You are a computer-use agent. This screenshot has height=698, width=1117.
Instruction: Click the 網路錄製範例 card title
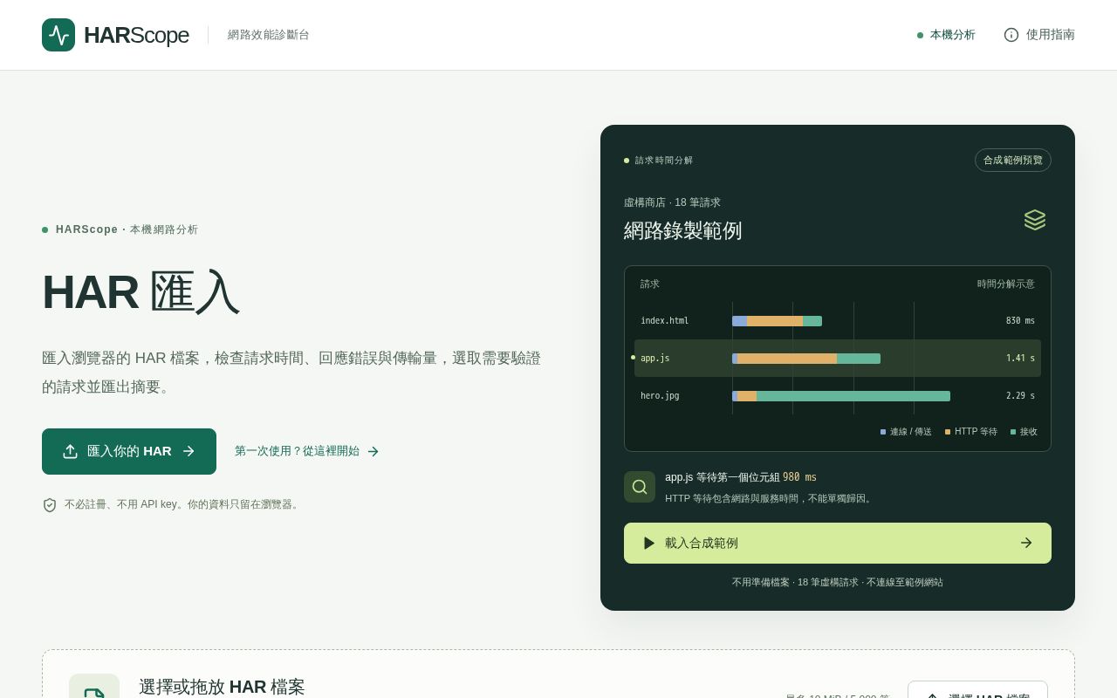click(682, 231)
